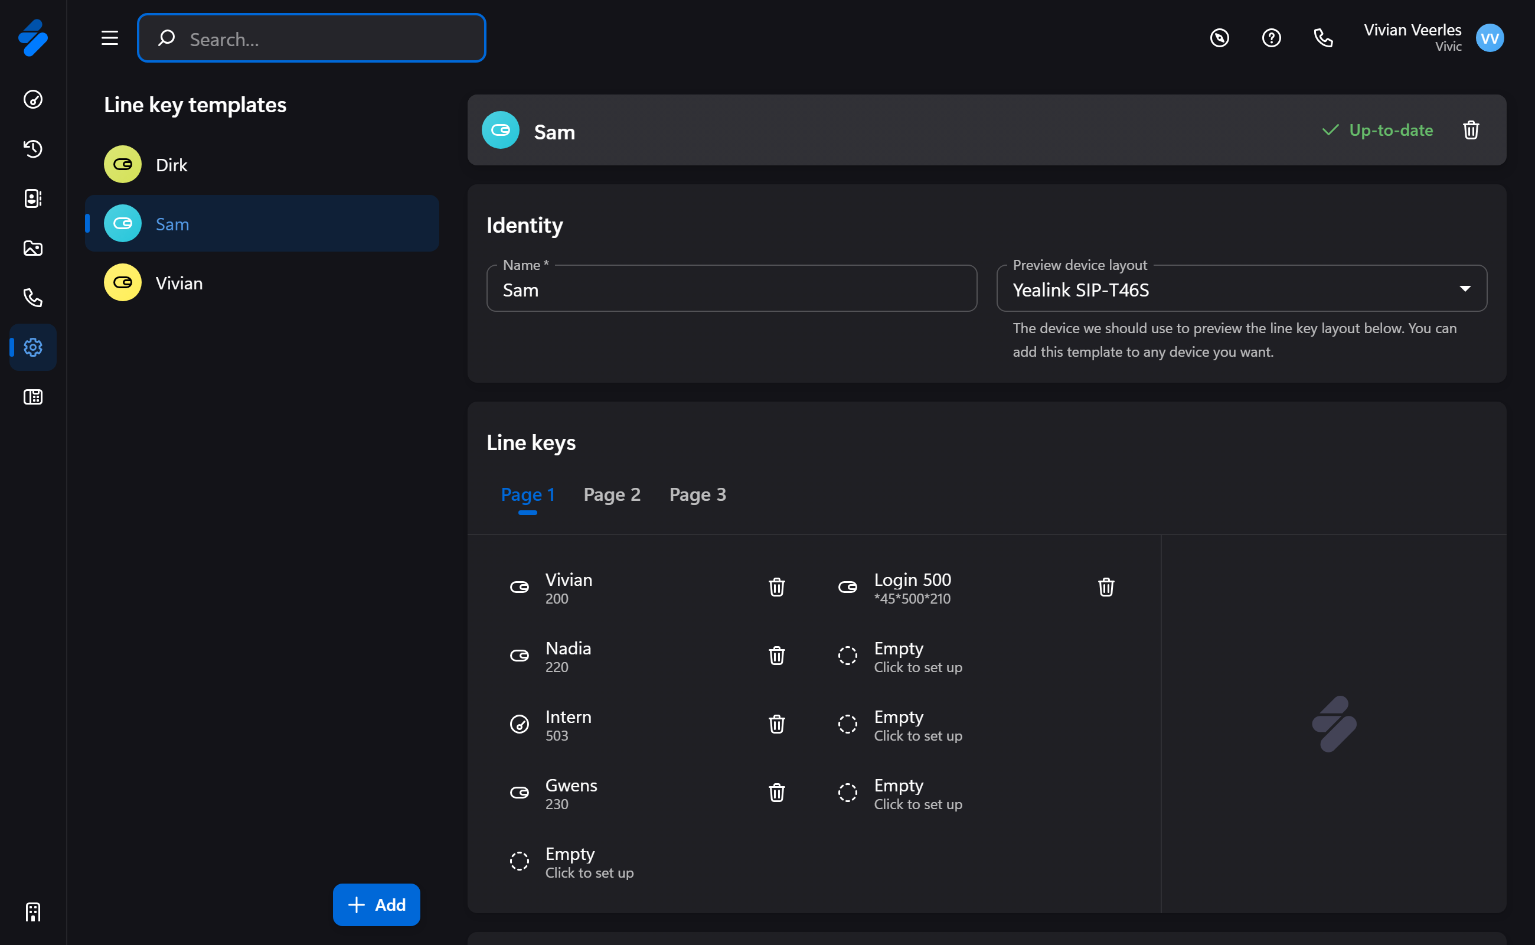Delete the Gwens 230 line key
This screenshot has width=1535, height=945.
click(776, 793)
